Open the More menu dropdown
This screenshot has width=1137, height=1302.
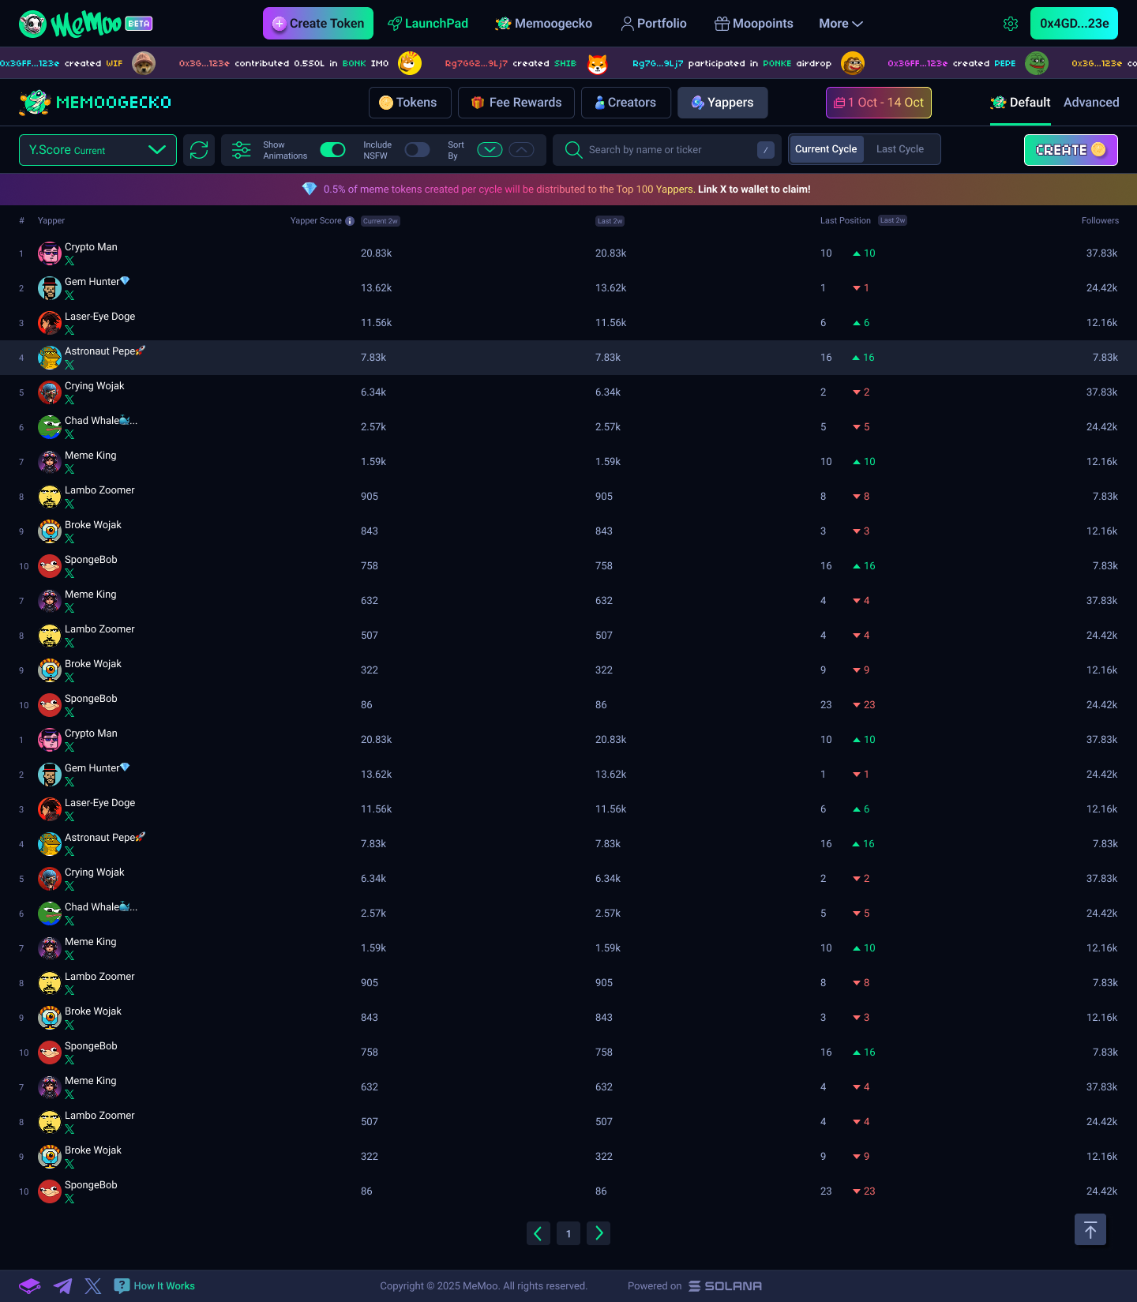(x=840, y=24)
